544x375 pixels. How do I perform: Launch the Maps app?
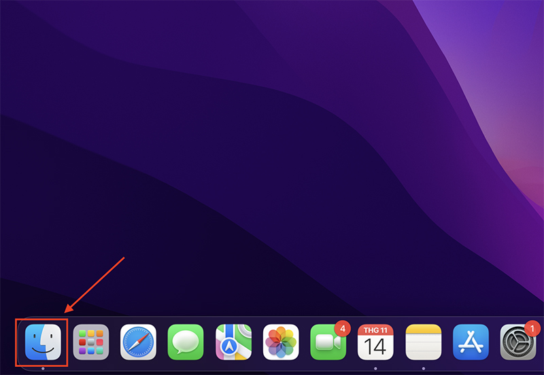pyautogui.click(x=233, y=342)
